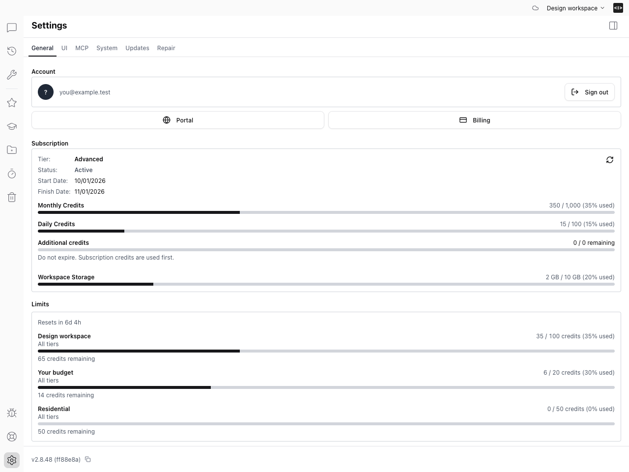Click the '6 / 20 credits (30% used)' text
The height and width of the screenshot is (472, 629).
pyautogui.click(x=579, y=373)
